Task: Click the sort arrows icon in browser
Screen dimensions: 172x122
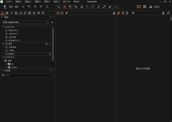Action: point(133,13)
